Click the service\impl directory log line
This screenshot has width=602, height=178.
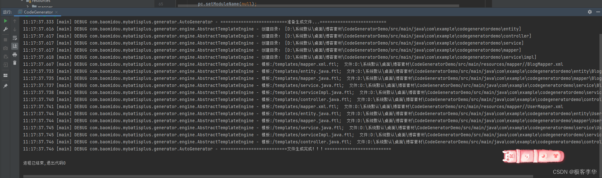[279, 57]
